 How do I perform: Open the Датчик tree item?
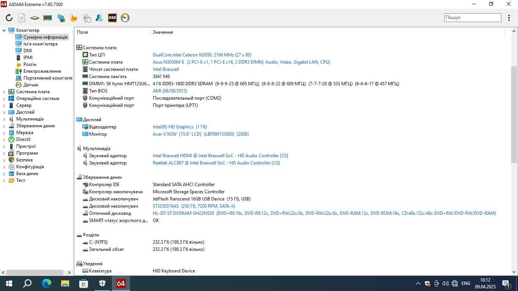31,85
